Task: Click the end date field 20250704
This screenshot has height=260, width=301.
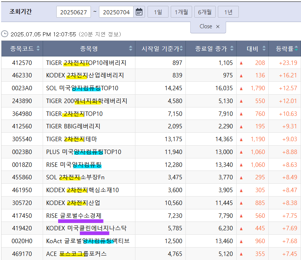Action: pyautogui.click(x=116, y=12)
